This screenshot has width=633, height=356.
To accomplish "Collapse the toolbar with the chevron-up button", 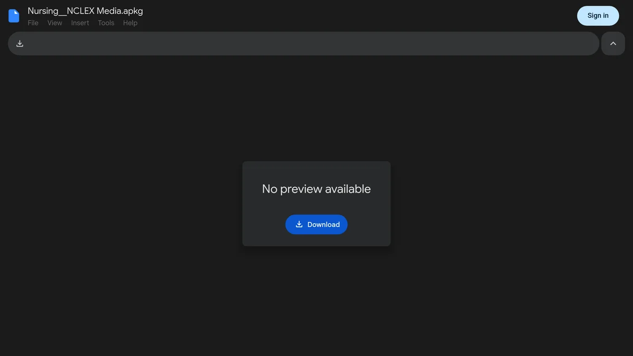I will 613,43.
